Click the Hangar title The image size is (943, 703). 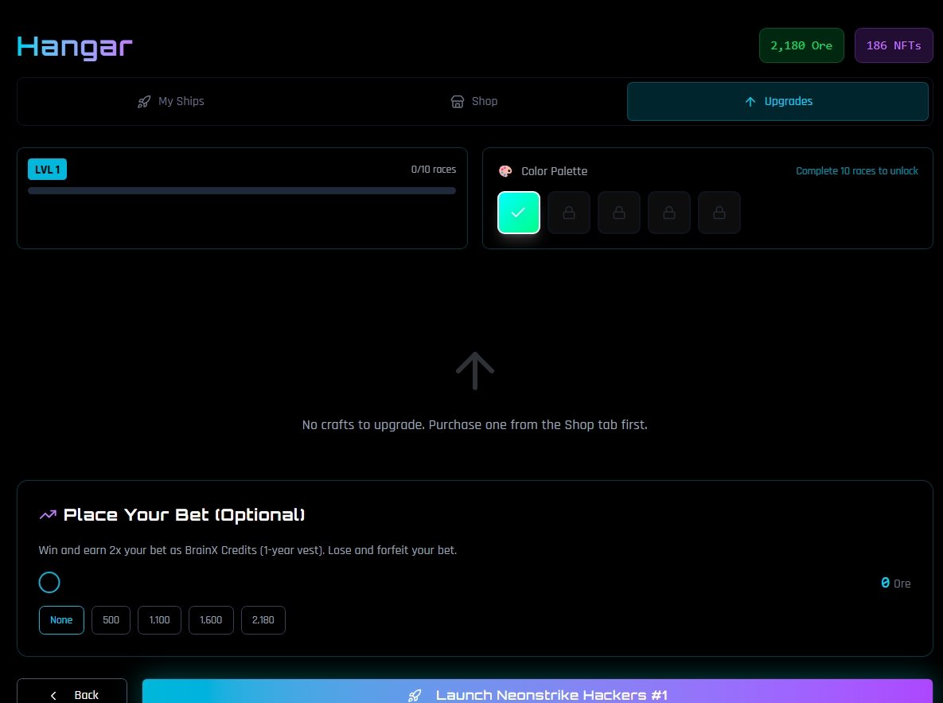(x=75, y=47)
